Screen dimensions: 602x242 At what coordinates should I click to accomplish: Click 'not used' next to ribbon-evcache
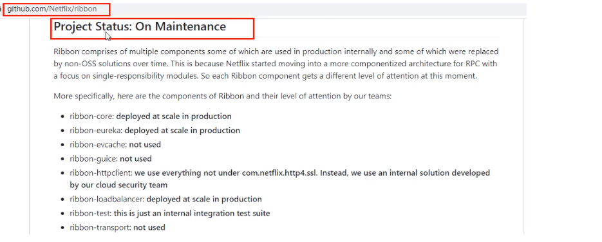(x=145, y=145)
